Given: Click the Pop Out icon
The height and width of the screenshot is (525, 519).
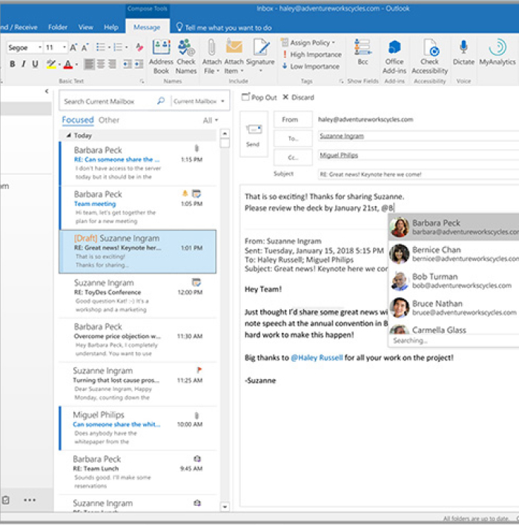Looking at the screenshot, I should [x=245, y=97].
